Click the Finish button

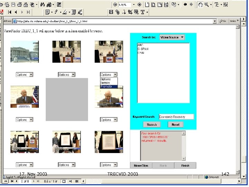pyautogui.click(x=185, y=166)
